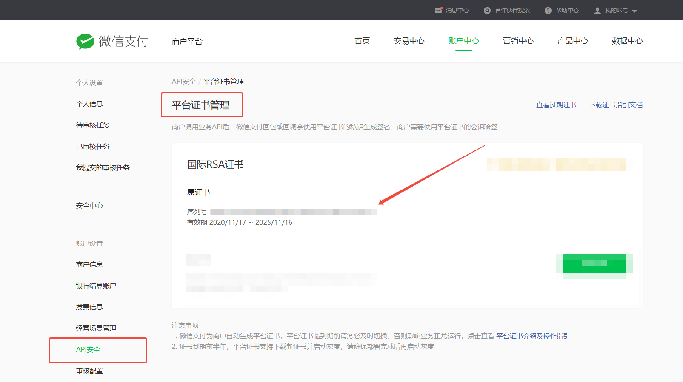
Task: Open 产品中心 in the top navigation
Action: (x=572, y=41)
